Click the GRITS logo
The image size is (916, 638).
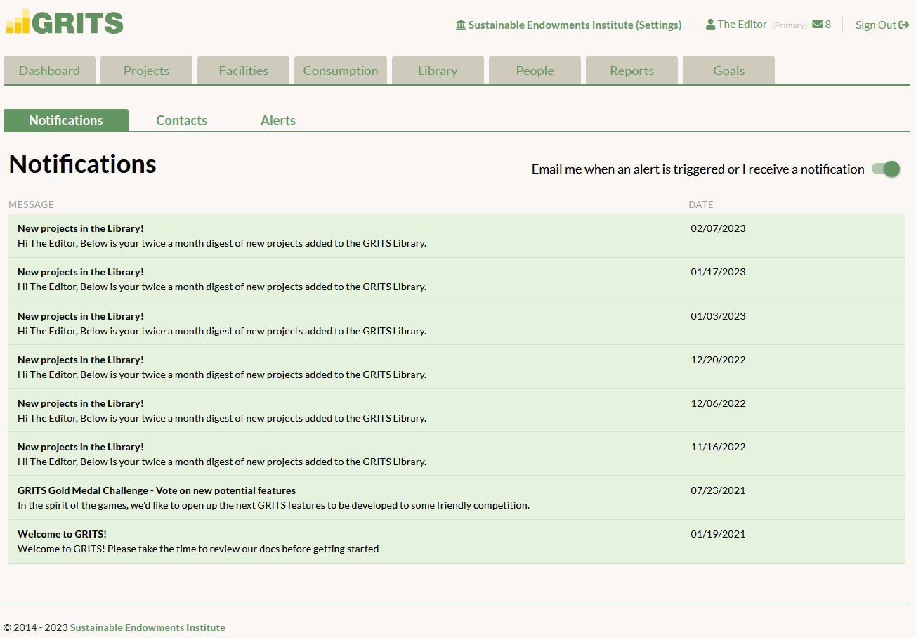point(65,22)
